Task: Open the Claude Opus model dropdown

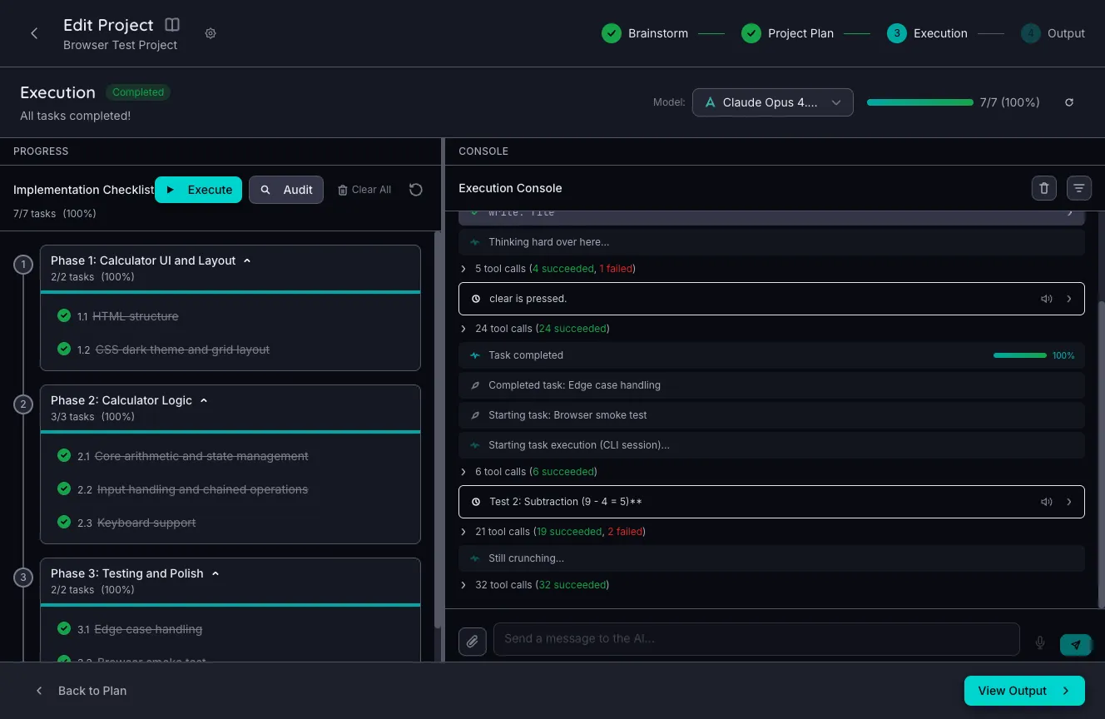Action: point(772,102)
